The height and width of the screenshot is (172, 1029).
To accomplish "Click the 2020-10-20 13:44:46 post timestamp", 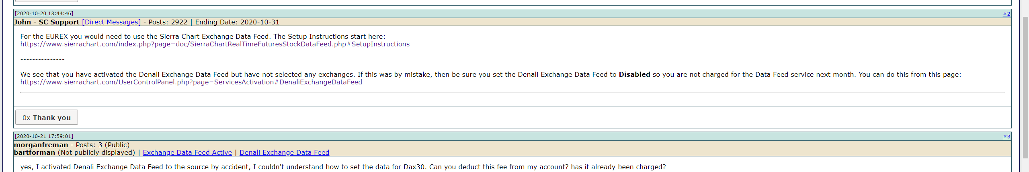I will click(44, 14).
